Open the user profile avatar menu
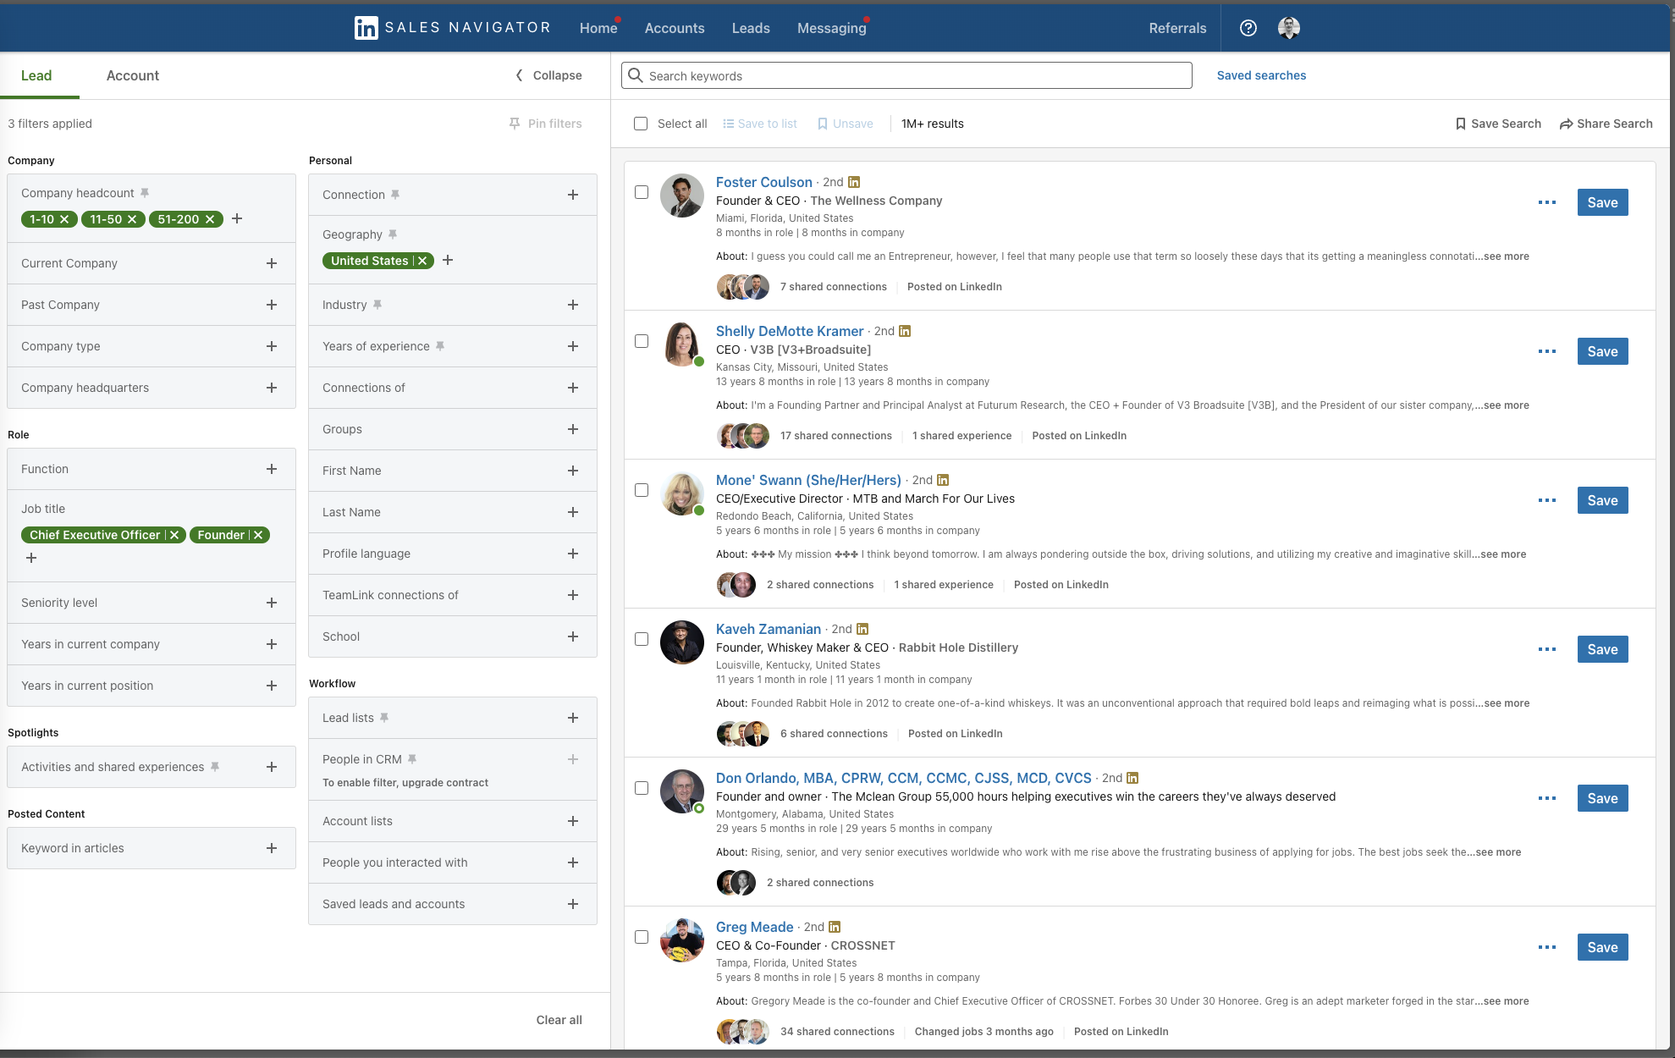1675x1058 pixels. [1289, 28]
